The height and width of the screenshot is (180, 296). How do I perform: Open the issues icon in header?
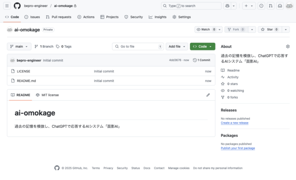tap(261, 6)
